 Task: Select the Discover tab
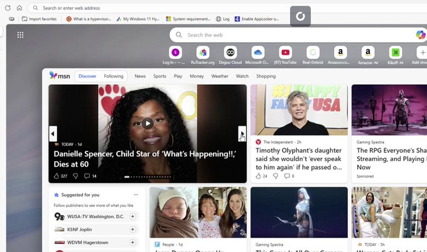tap(87, 76)
